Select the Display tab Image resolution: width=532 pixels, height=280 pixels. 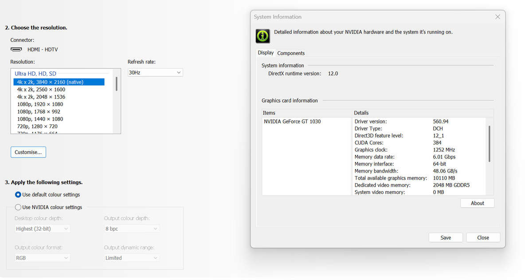(266, 53)
